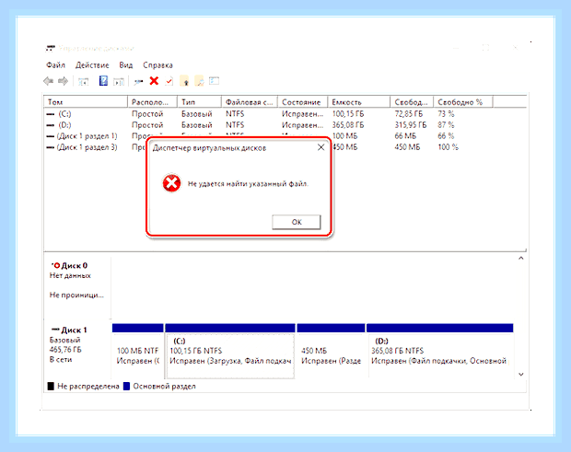Sort by the Состояние column header

(x=303, y=102)
